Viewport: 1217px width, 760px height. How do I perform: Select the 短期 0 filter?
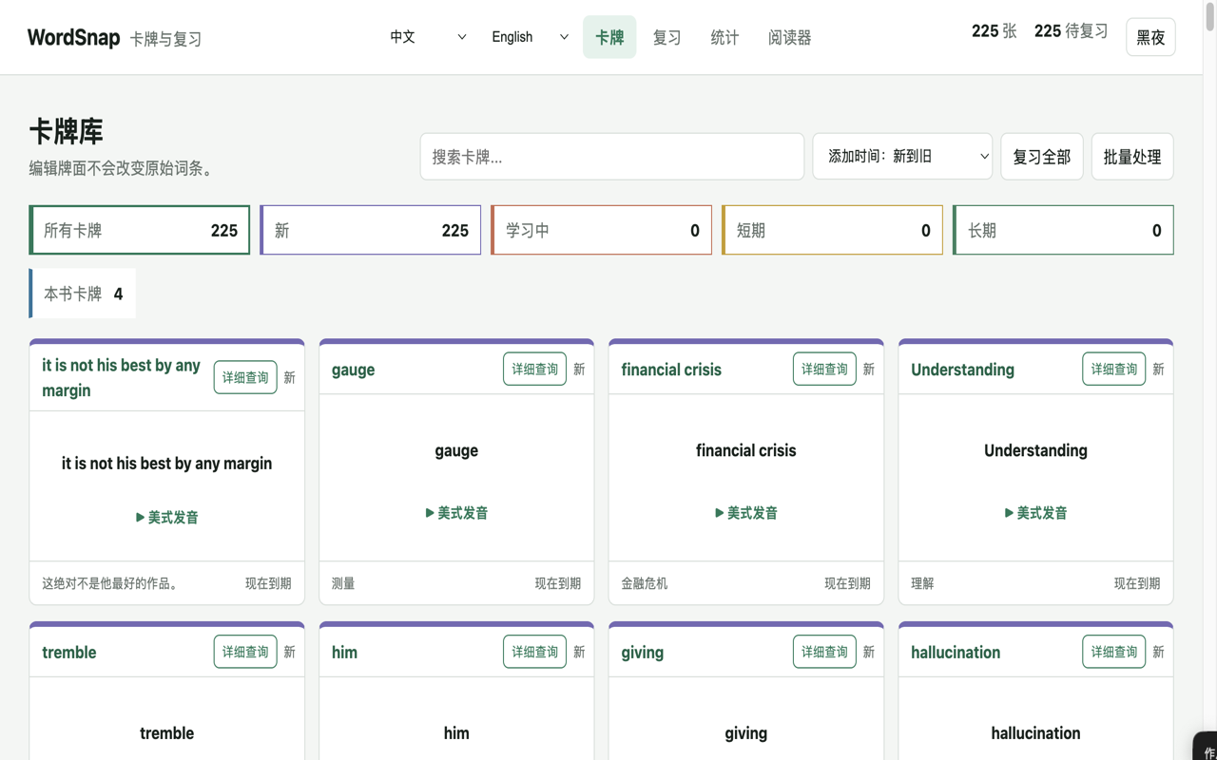tap(832, 230)
